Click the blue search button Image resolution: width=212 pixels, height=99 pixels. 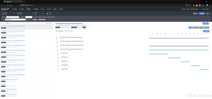(x=202, y=14)
